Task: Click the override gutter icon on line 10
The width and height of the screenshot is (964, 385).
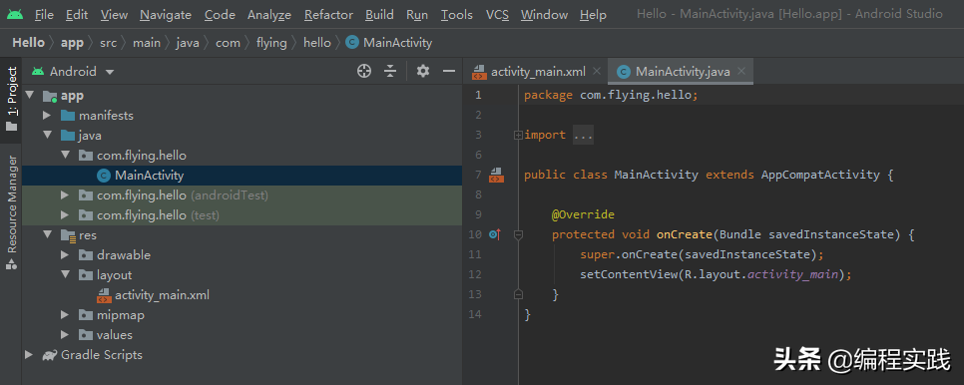Action: click(x=494, y=234)
